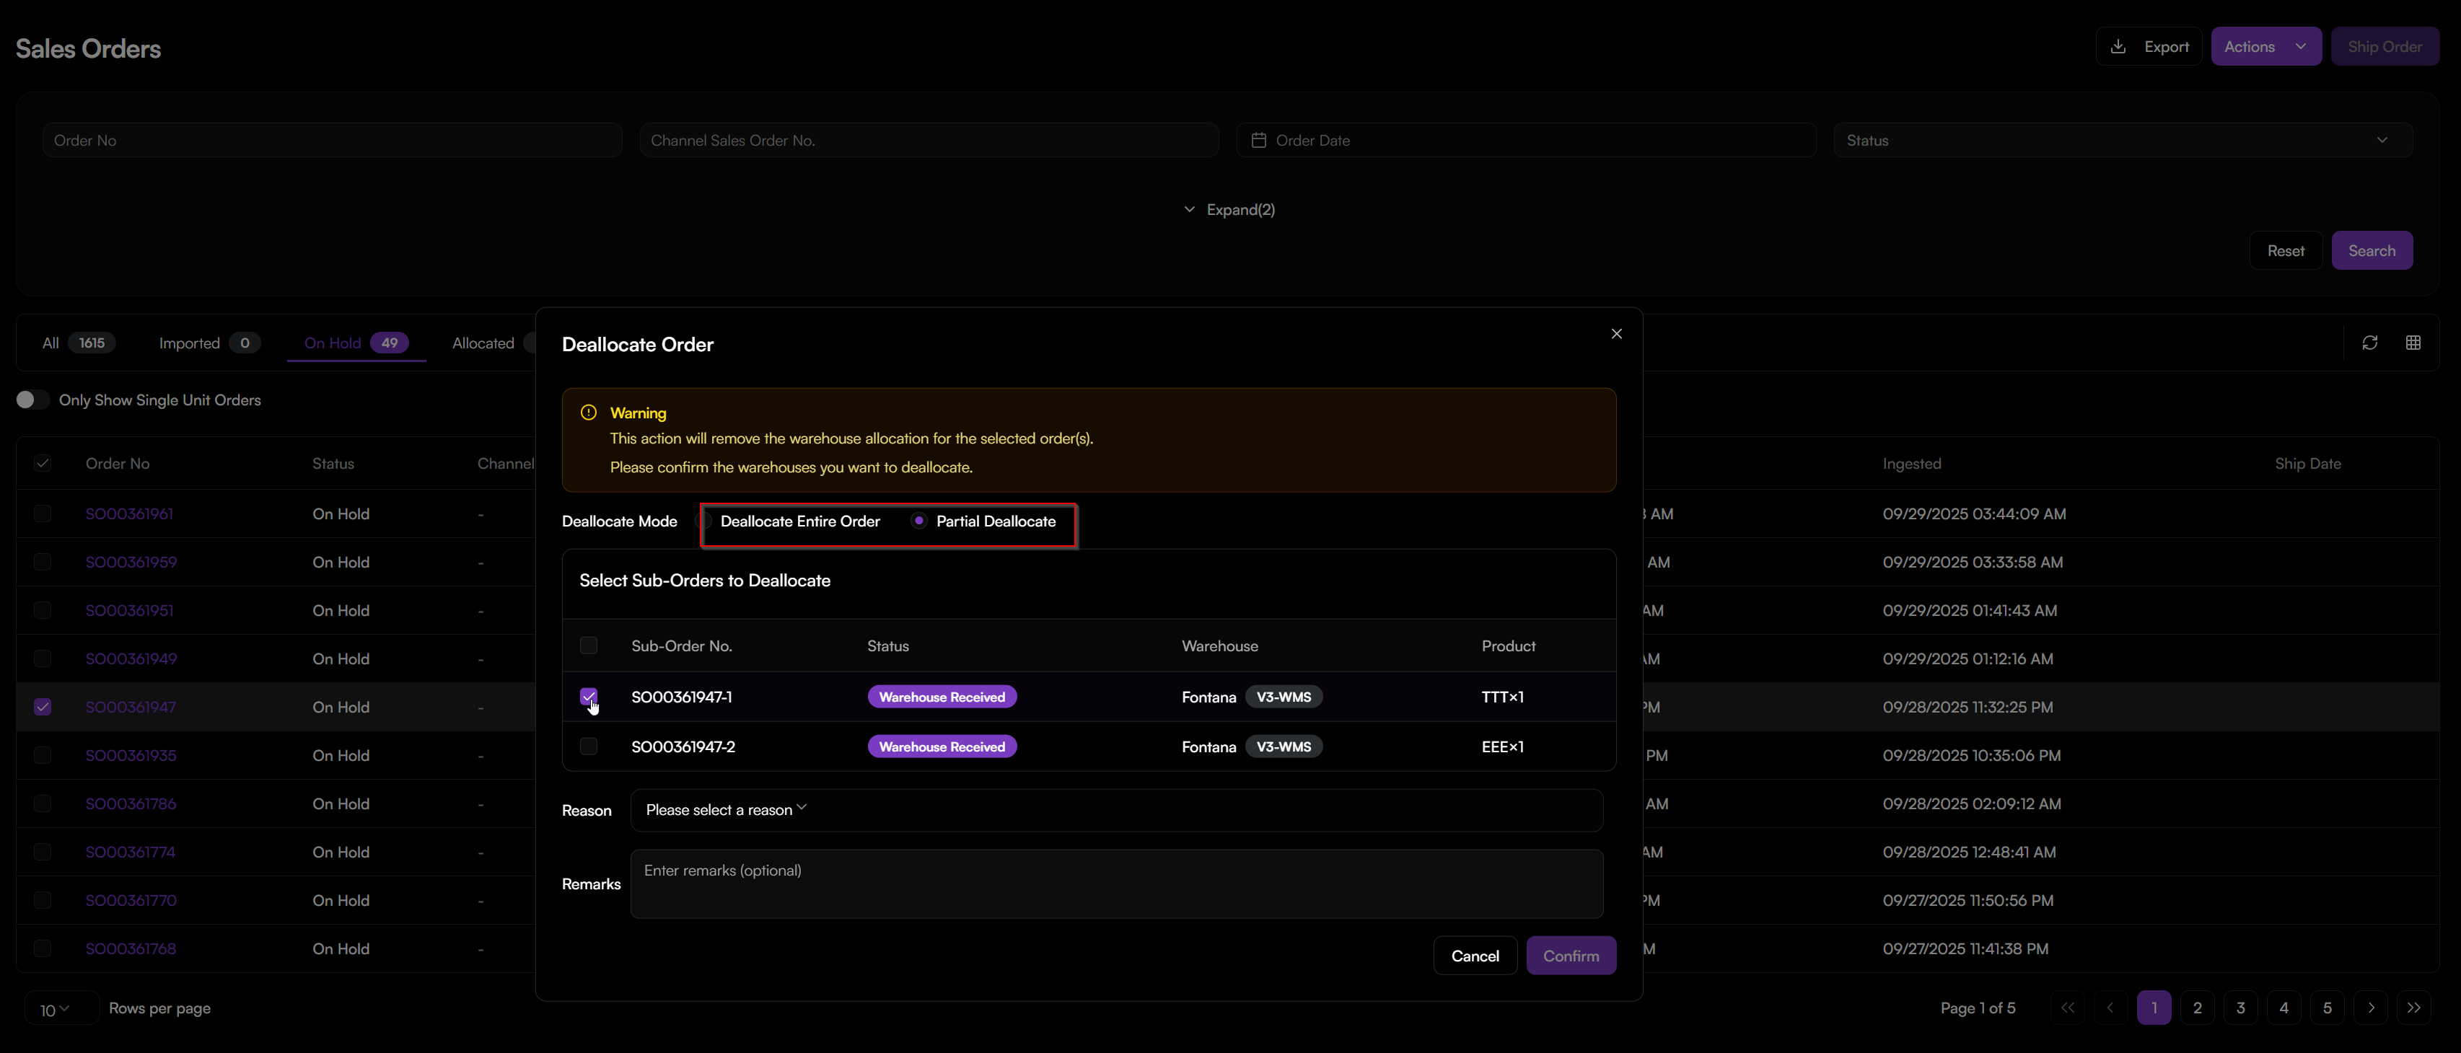The width and height of the screenshot is (2461, 1053).
Task: Refresh the orders table
Action: tap(2370, 343)
